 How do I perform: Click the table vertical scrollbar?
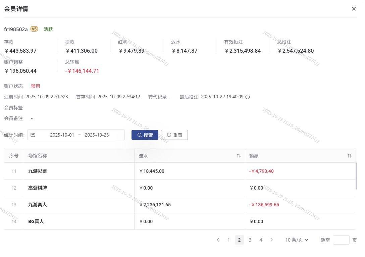(x=356, y=176)
